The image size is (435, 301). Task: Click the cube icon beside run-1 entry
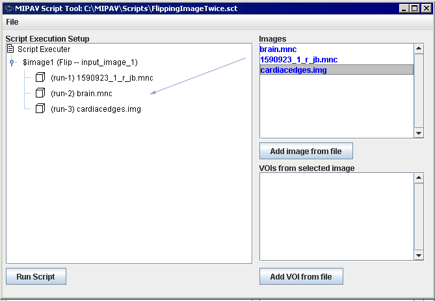coord(40,78)
